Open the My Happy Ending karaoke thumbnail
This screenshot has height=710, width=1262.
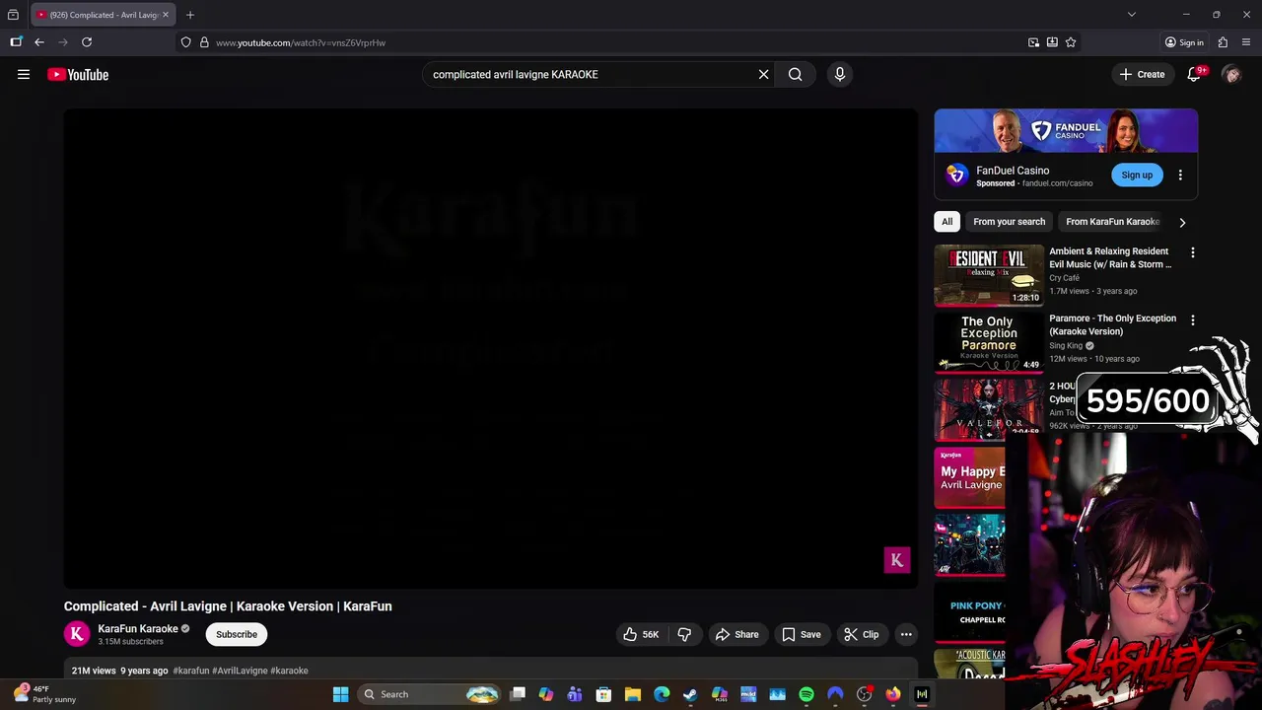970,477
